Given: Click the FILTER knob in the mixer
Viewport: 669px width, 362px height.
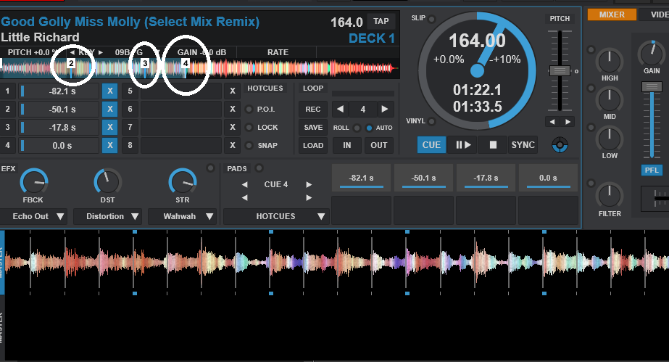Looking at the screenshot, I should [610, 195].
